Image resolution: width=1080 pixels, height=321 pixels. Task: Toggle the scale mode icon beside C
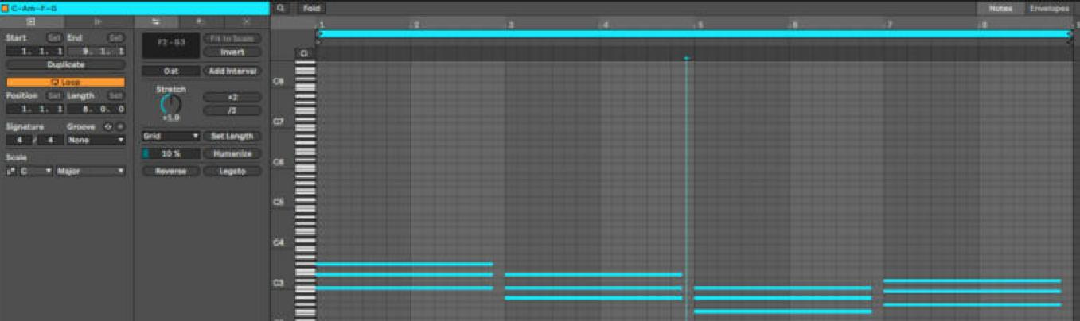tap(12, 171)
